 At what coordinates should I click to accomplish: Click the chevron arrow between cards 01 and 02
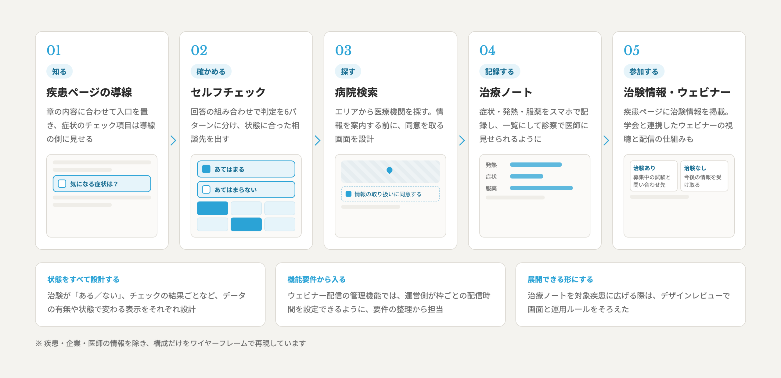click(173, 140)
